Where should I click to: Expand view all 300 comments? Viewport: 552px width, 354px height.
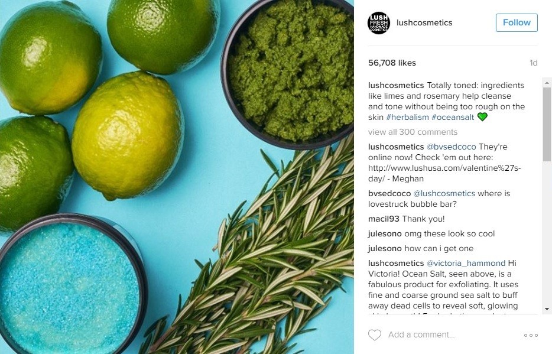[x=413, y=132]
